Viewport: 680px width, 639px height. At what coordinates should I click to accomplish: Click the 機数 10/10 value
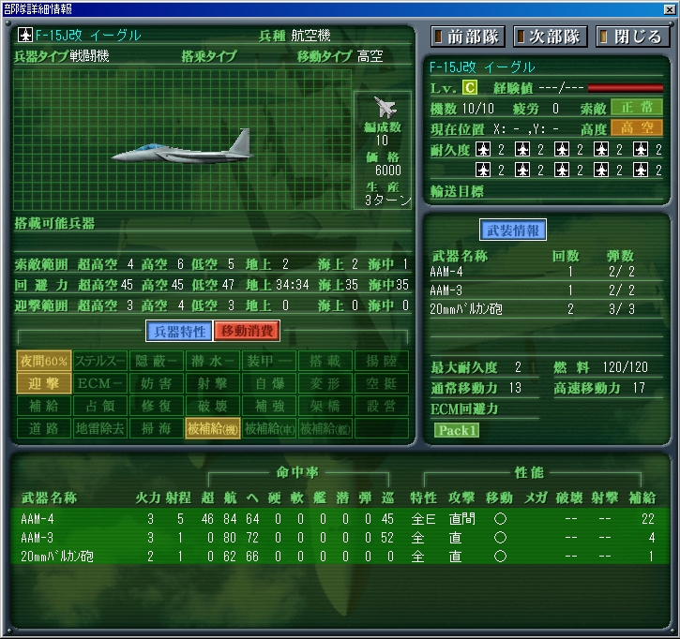[x=478, y=109]
